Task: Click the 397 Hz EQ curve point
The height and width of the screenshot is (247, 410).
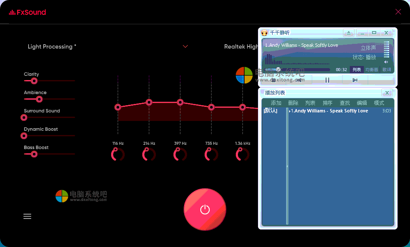Action: 180,102
